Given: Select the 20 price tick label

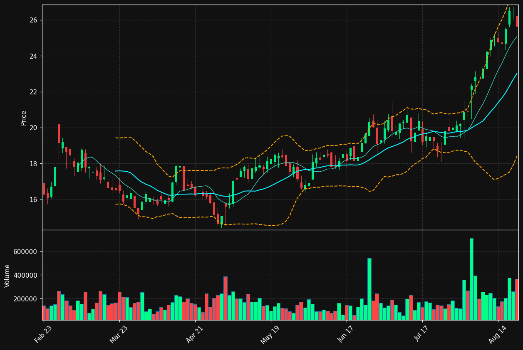Looking at the screenshot, I should pos(33,128).
